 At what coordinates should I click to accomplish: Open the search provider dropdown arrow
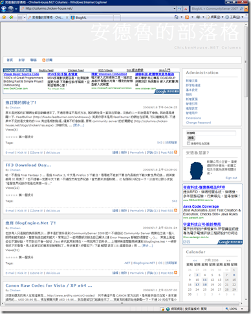click(246, 8)
